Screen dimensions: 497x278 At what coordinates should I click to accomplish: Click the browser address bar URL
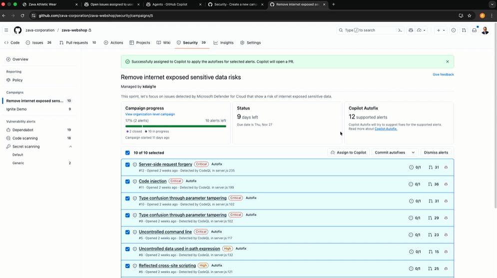(x=96, y=15)
